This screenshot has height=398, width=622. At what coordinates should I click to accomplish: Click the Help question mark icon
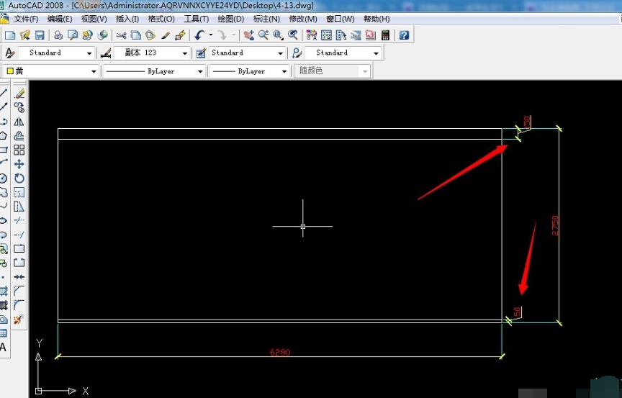[404, 35]
